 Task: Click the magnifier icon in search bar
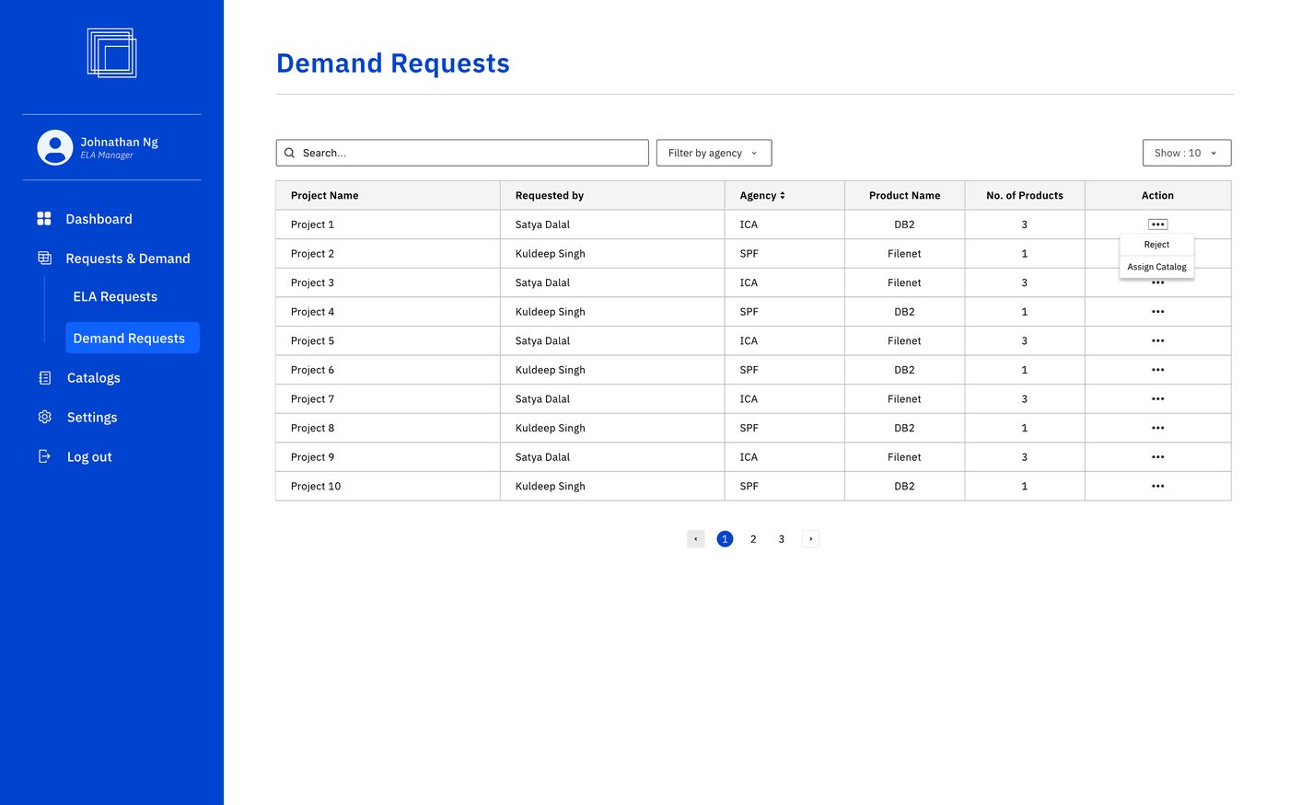click(289, 153)
